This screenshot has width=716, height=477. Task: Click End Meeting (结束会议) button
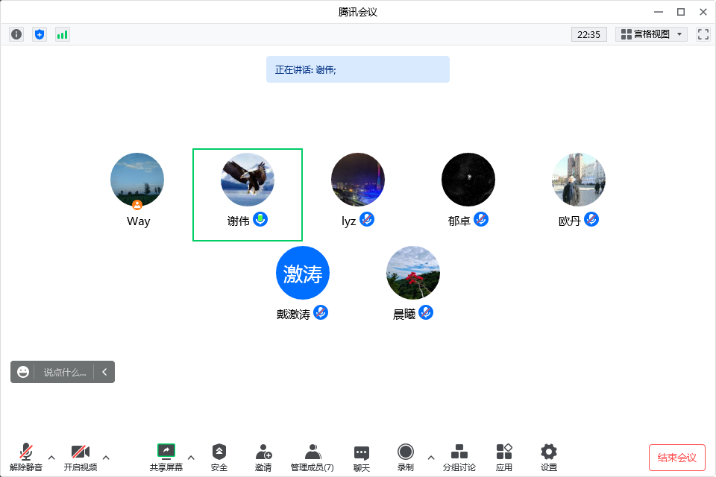pyautogui.click(x=676, y=458)
